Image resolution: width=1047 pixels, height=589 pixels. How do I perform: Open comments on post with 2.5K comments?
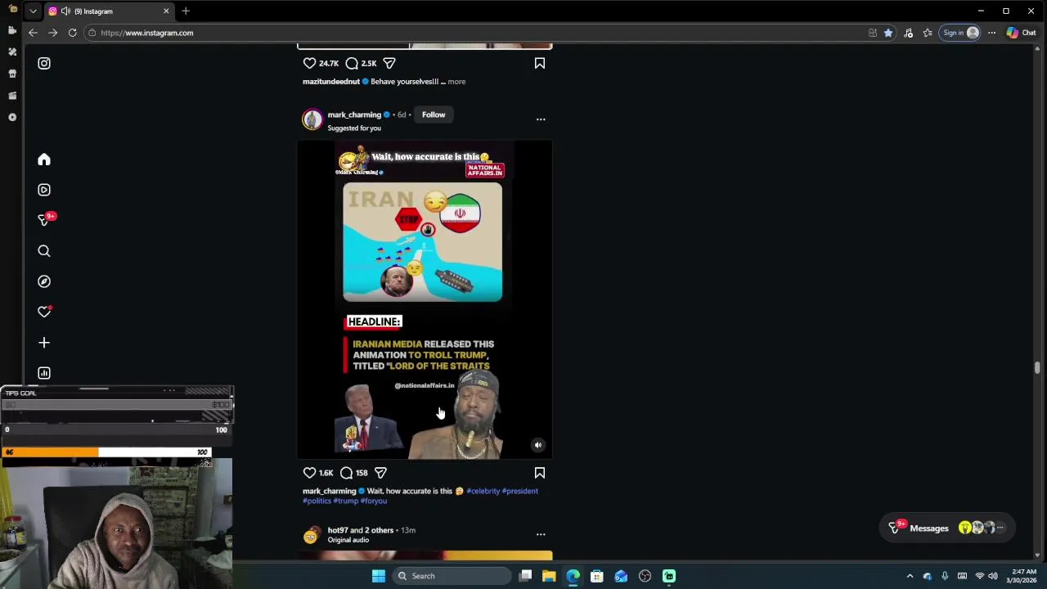coord(352,63)
